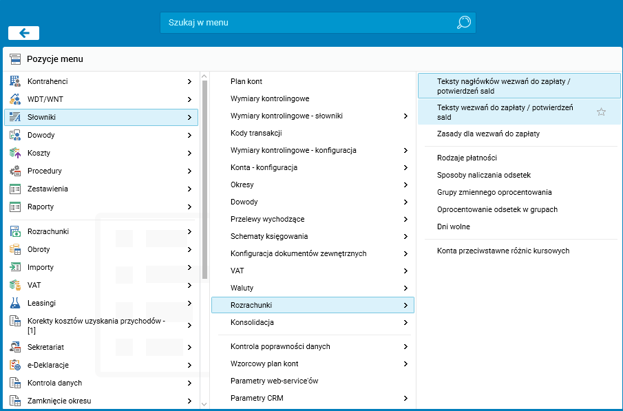Open the Kontrahenci icon

(x=15, y=81)
